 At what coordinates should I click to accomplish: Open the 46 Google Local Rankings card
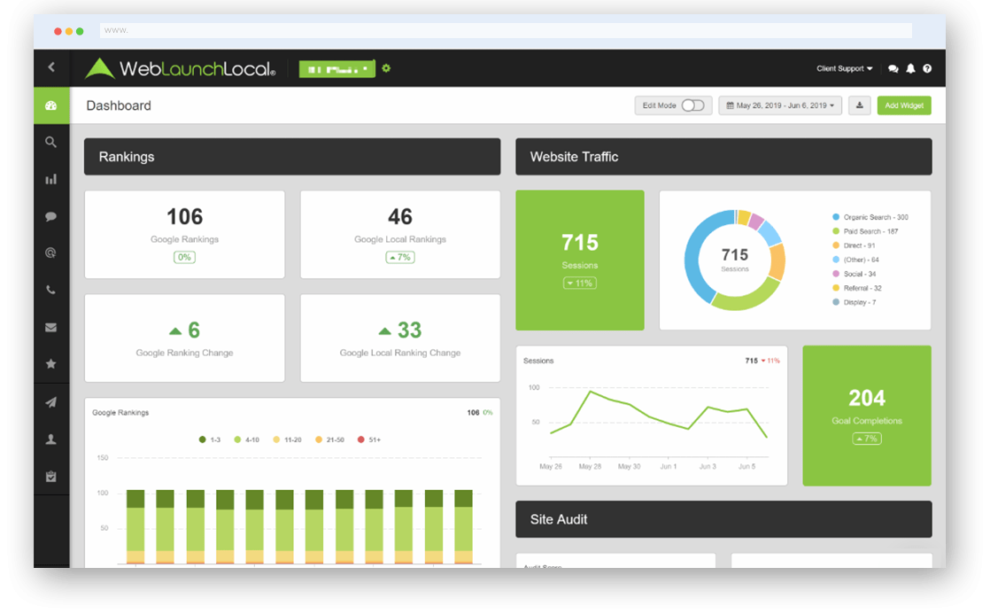tap(400, 235)
